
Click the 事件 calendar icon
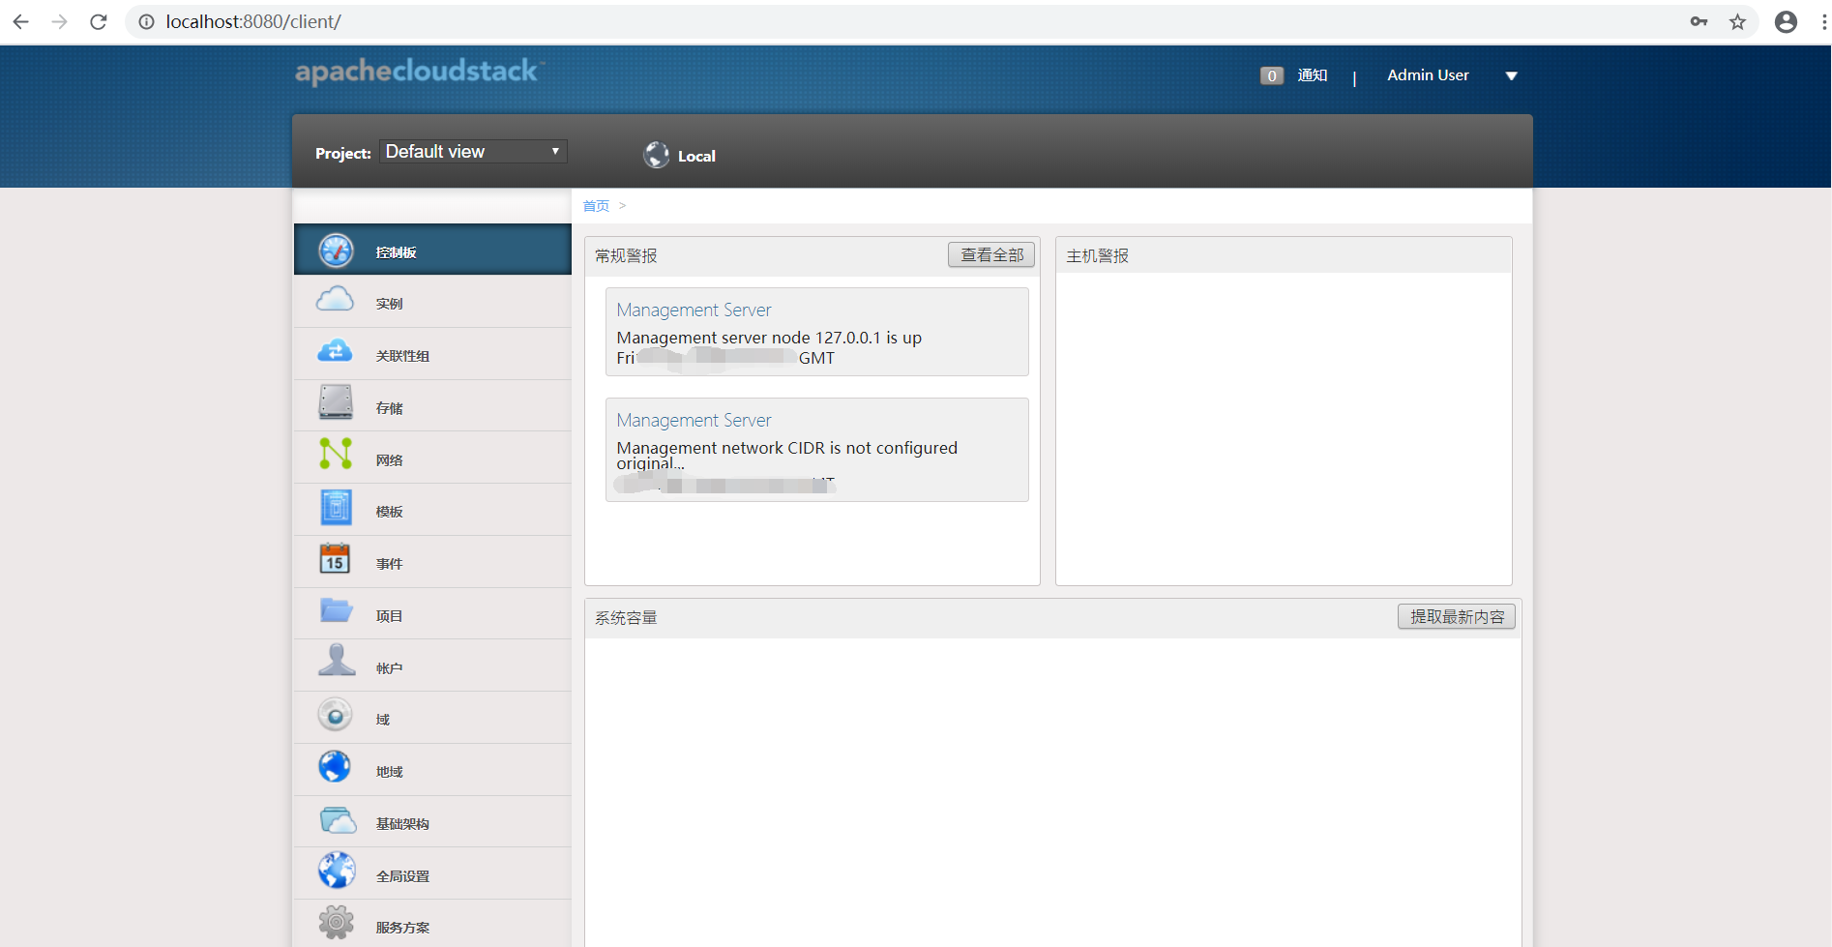[x=336, y=558]
